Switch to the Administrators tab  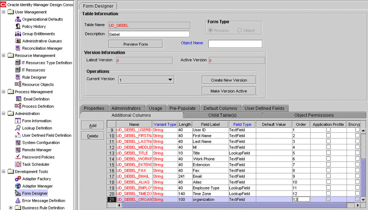[126, 108]
